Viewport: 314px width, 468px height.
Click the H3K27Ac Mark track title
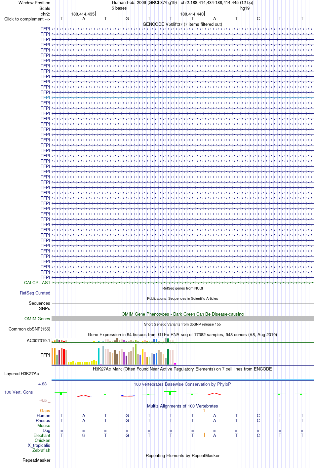(x=182, y=369)
